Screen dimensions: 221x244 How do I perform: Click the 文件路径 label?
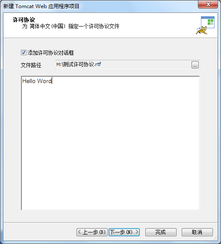[31, 65]
